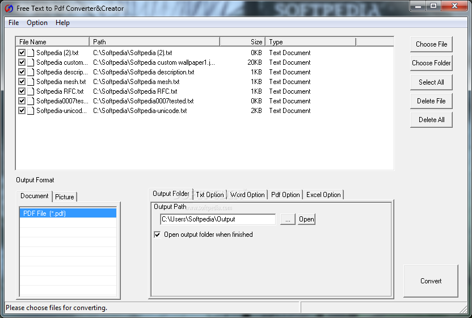This screenshot has width=472, height=318.
Task: Switch to the Document tab
Action: point(34,196)
